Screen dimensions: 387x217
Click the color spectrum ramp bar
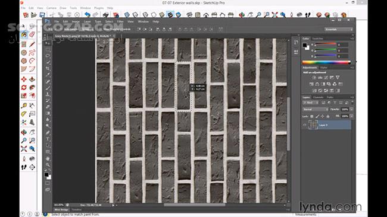coord(327,62)
